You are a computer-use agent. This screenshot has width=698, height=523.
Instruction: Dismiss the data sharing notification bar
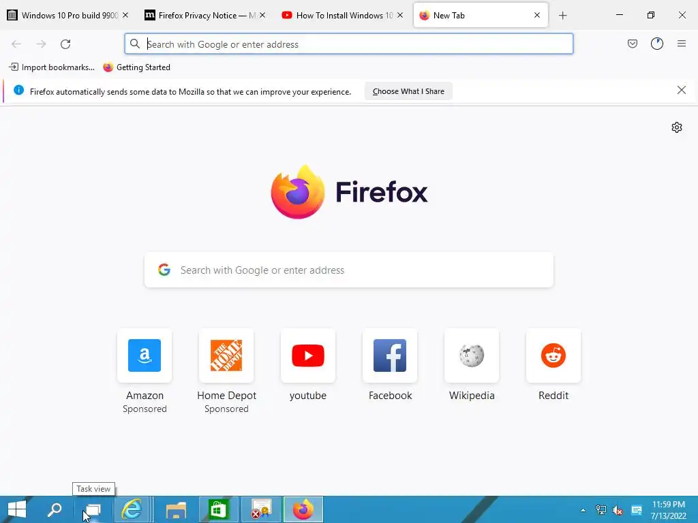[681, 91]
